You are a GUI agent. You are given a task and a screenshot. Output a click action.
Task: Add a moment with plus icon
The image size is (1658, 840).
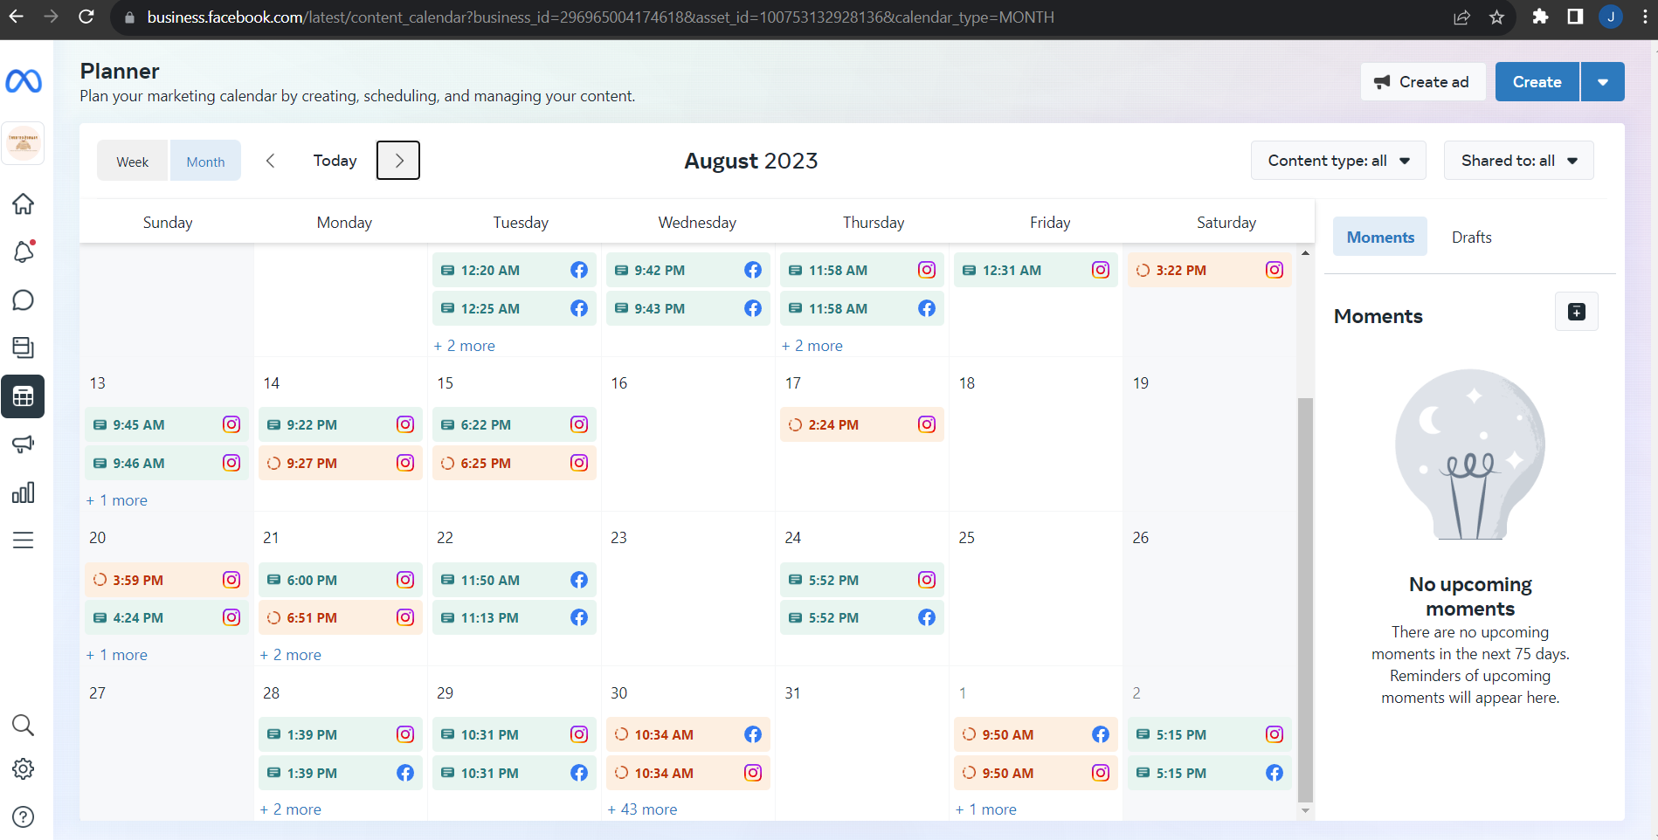1576,312
